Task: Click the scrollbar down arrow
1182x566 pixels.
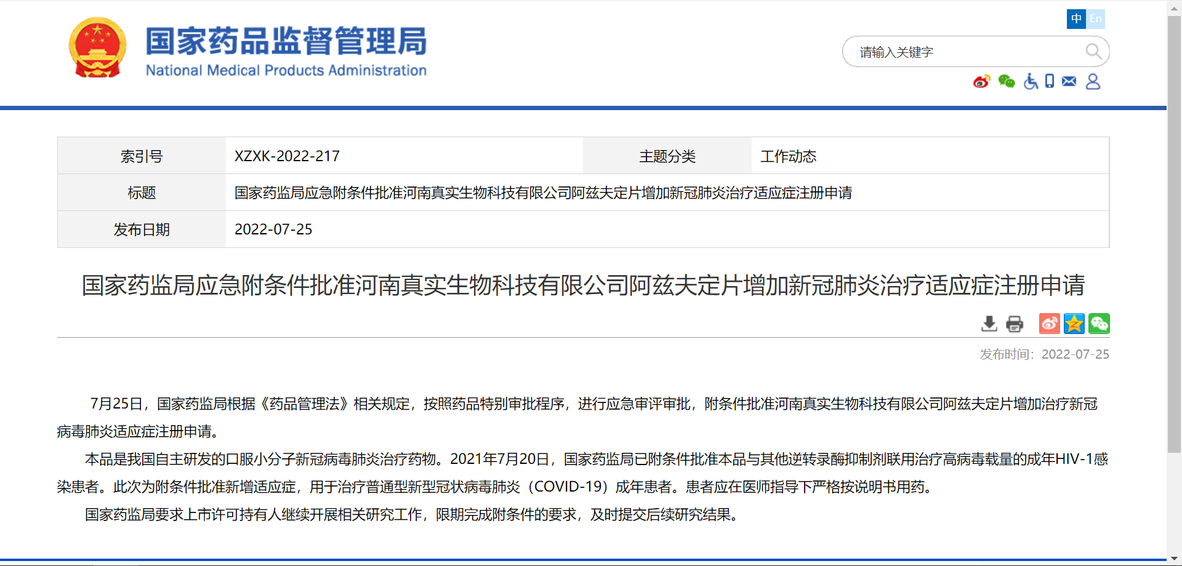Action: (x=1175, y=559)
